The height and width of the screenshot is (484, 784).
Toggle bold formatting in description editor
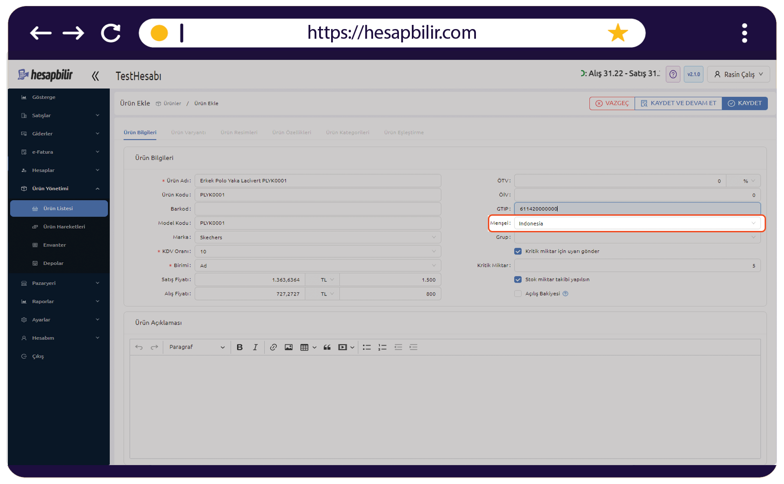coord(239,348)
